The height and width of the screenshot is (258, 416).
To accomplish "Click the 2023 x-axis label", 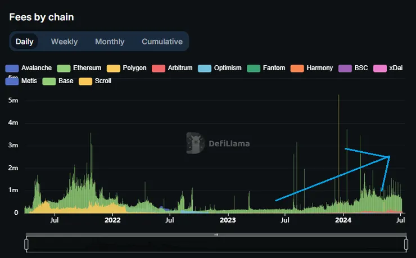I will tap(228, 220).
